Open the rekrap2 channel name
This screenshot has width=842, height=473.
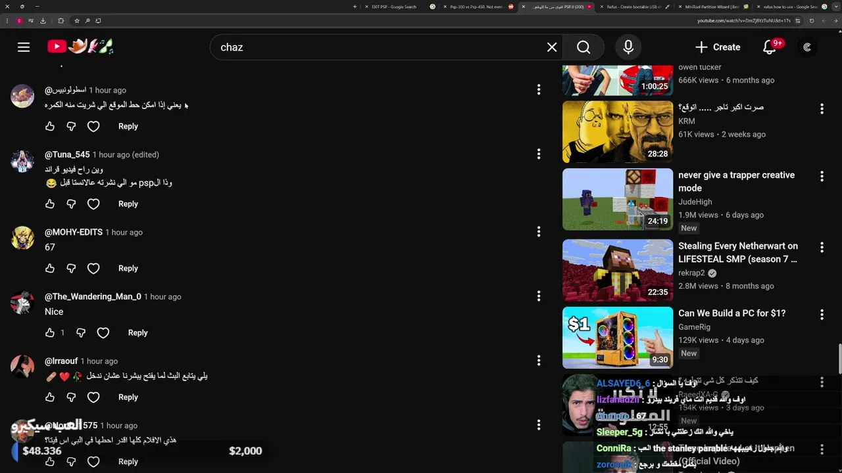coord(691,273)
